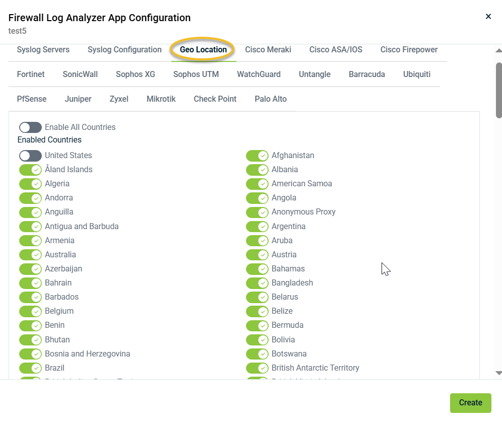Open the Syslog Servers tab
The width and height of the screenshot is (502, 425).
[x=43, y=50]
